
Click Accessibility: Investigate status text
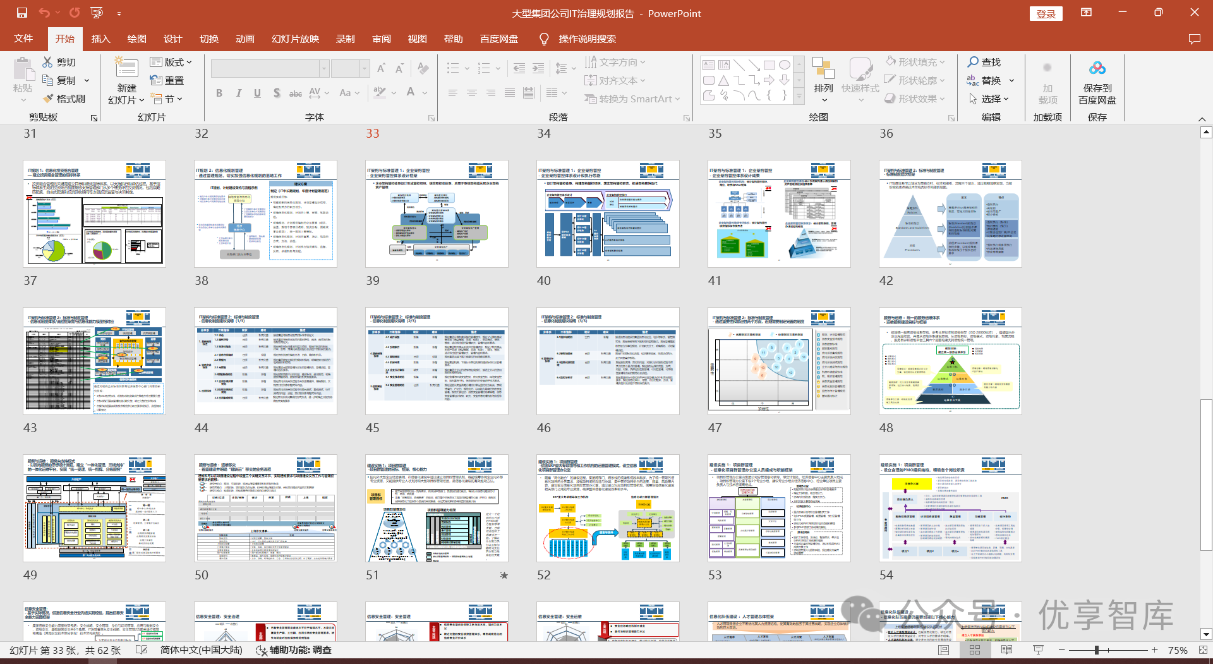click(294, 650)
